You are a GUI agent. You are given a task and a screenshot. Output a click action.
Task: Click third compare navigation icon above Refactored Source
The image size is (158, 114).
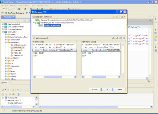coord(121,38)
